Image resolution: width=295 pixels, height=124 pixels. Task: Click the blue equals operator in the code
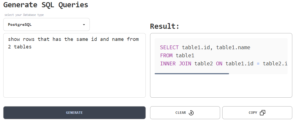[x=258, y=64]
